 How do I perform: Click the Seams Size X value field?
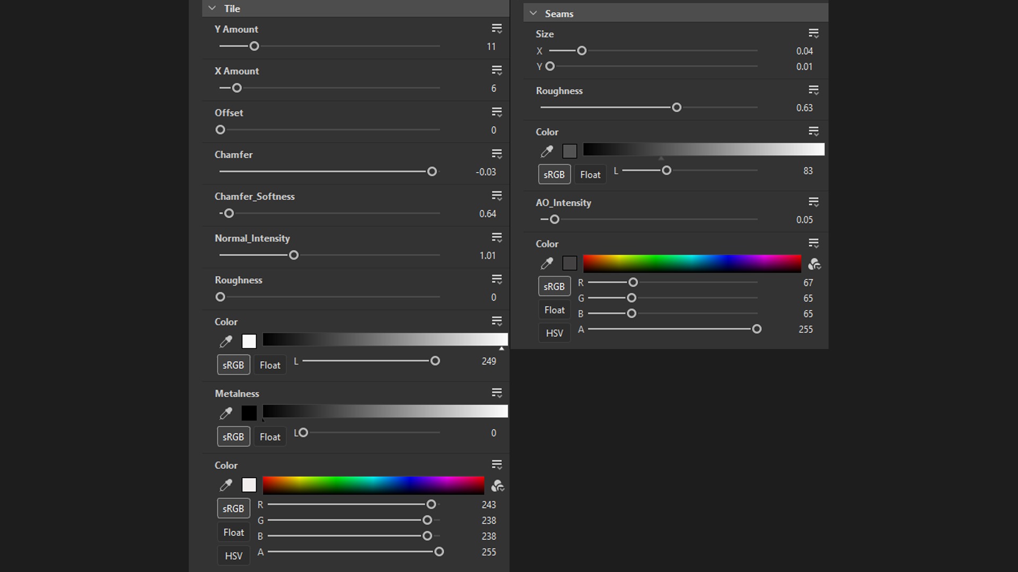[804, 51]
